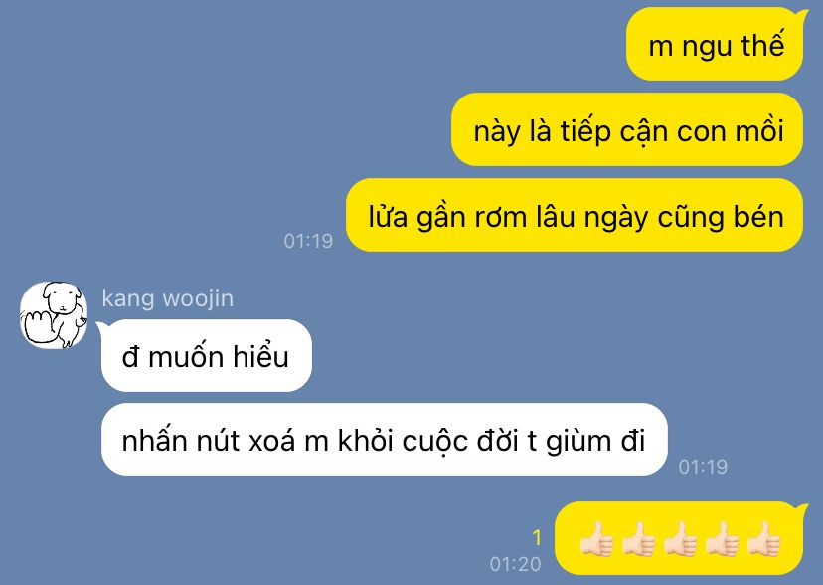Screen dimensions: 823x585
Task: Tap the second thumbs-up emoji
Action: [x=638, y=539]
